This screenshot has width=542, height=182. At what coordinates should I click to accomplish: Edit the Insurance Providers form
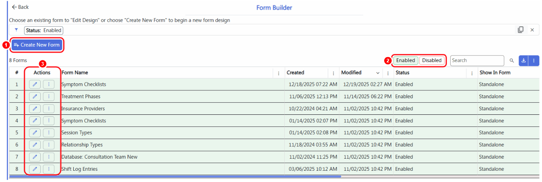(x=35, y=109)
